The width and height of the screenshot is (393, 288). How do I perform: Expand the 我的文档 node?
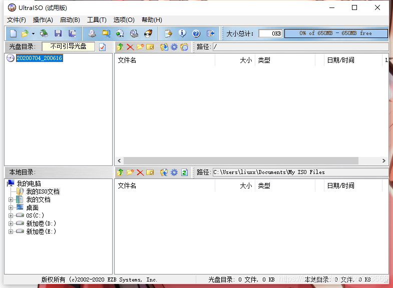click(x=11, y=199)
